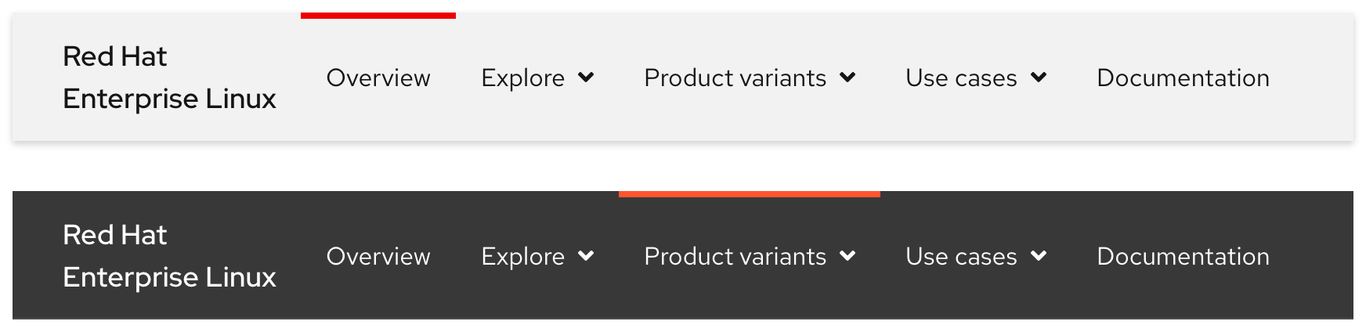Open Product variants menu label in light bar
Image resolution: width=1366 pixels, height=332 pixels.
point(735,78)
